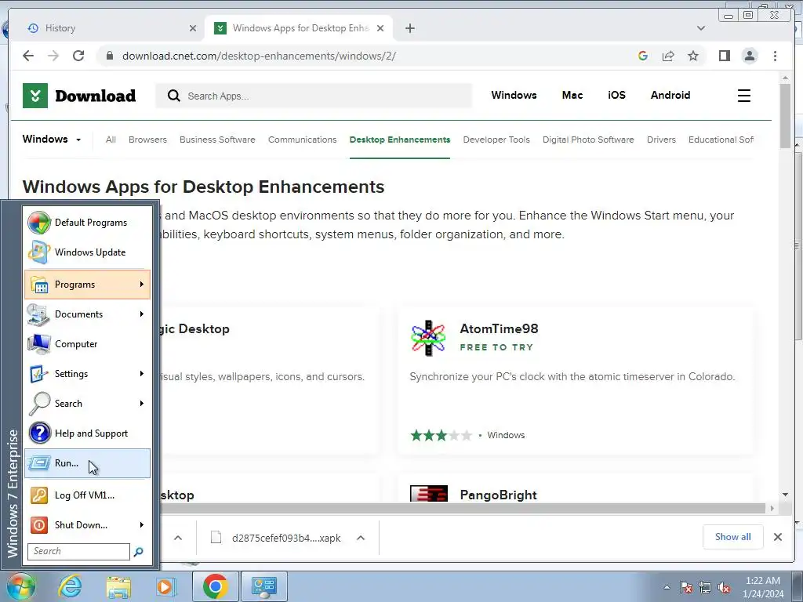Click the Download site logo
Viewport: 803px width, 602px height.
click(x=79, y=96)
